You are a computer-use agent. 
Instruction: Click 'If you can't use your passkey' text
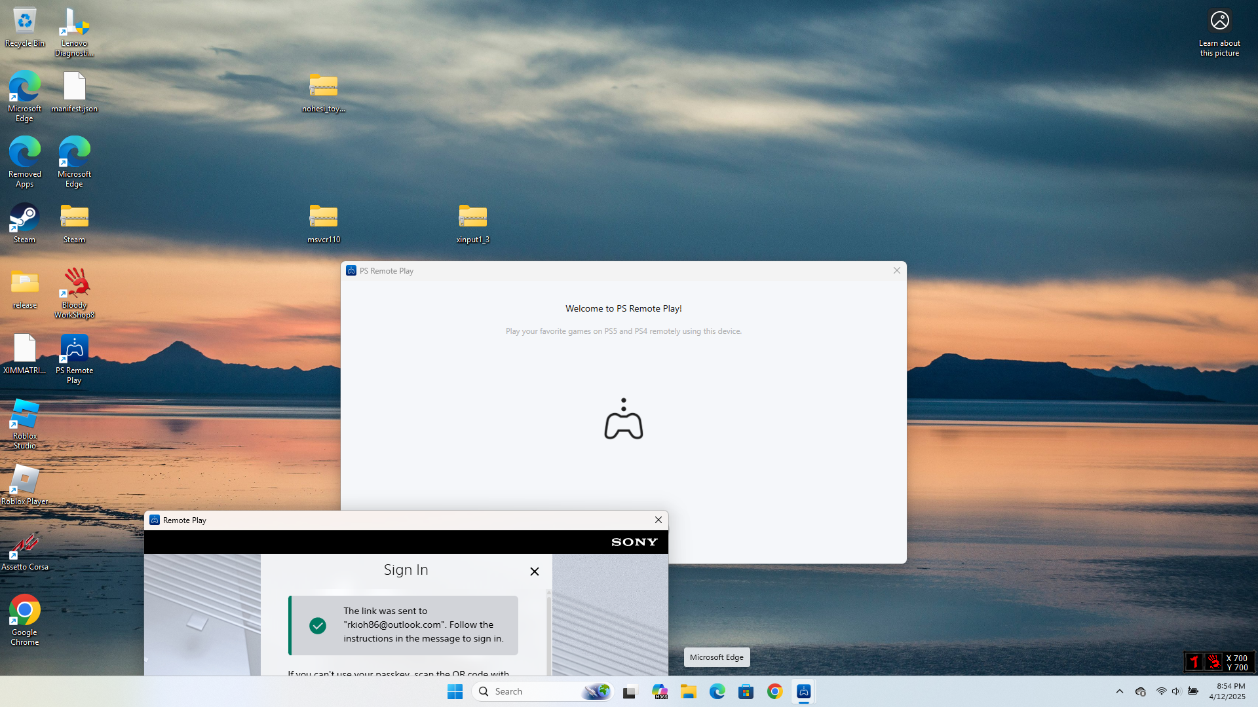(398, 673)
